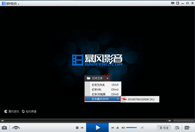Click the 打开文件 button
The width and height of the screenshot is (195, 132).
(x=95, y=78)
